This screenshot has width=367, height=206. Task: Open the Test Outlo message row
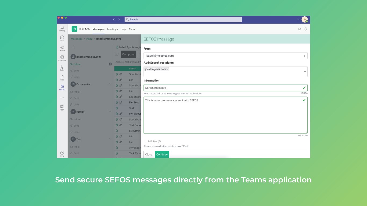(128, 125)
